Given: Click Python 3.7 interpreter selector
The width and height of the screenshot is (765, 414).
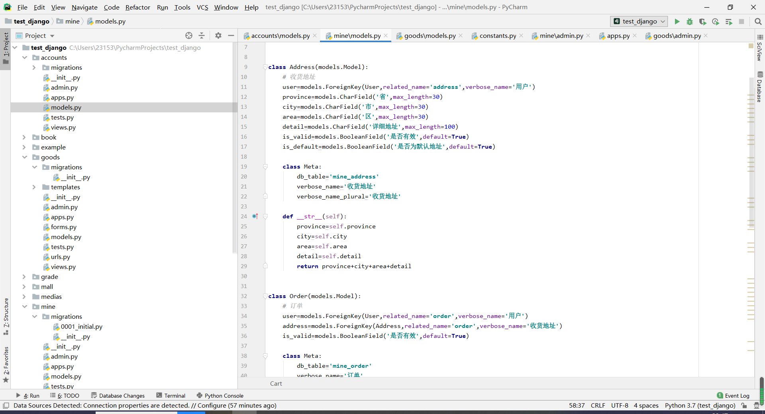Looking at the screenshot, I should click(700, 406).
